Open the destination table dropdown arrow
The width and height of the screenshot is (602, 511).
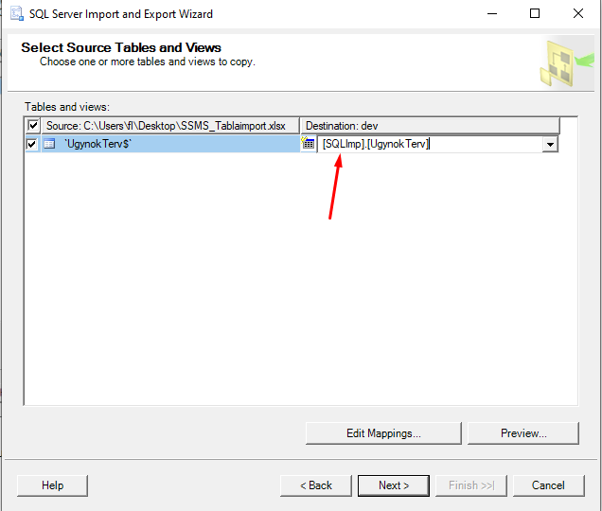(x=550, y=145)
